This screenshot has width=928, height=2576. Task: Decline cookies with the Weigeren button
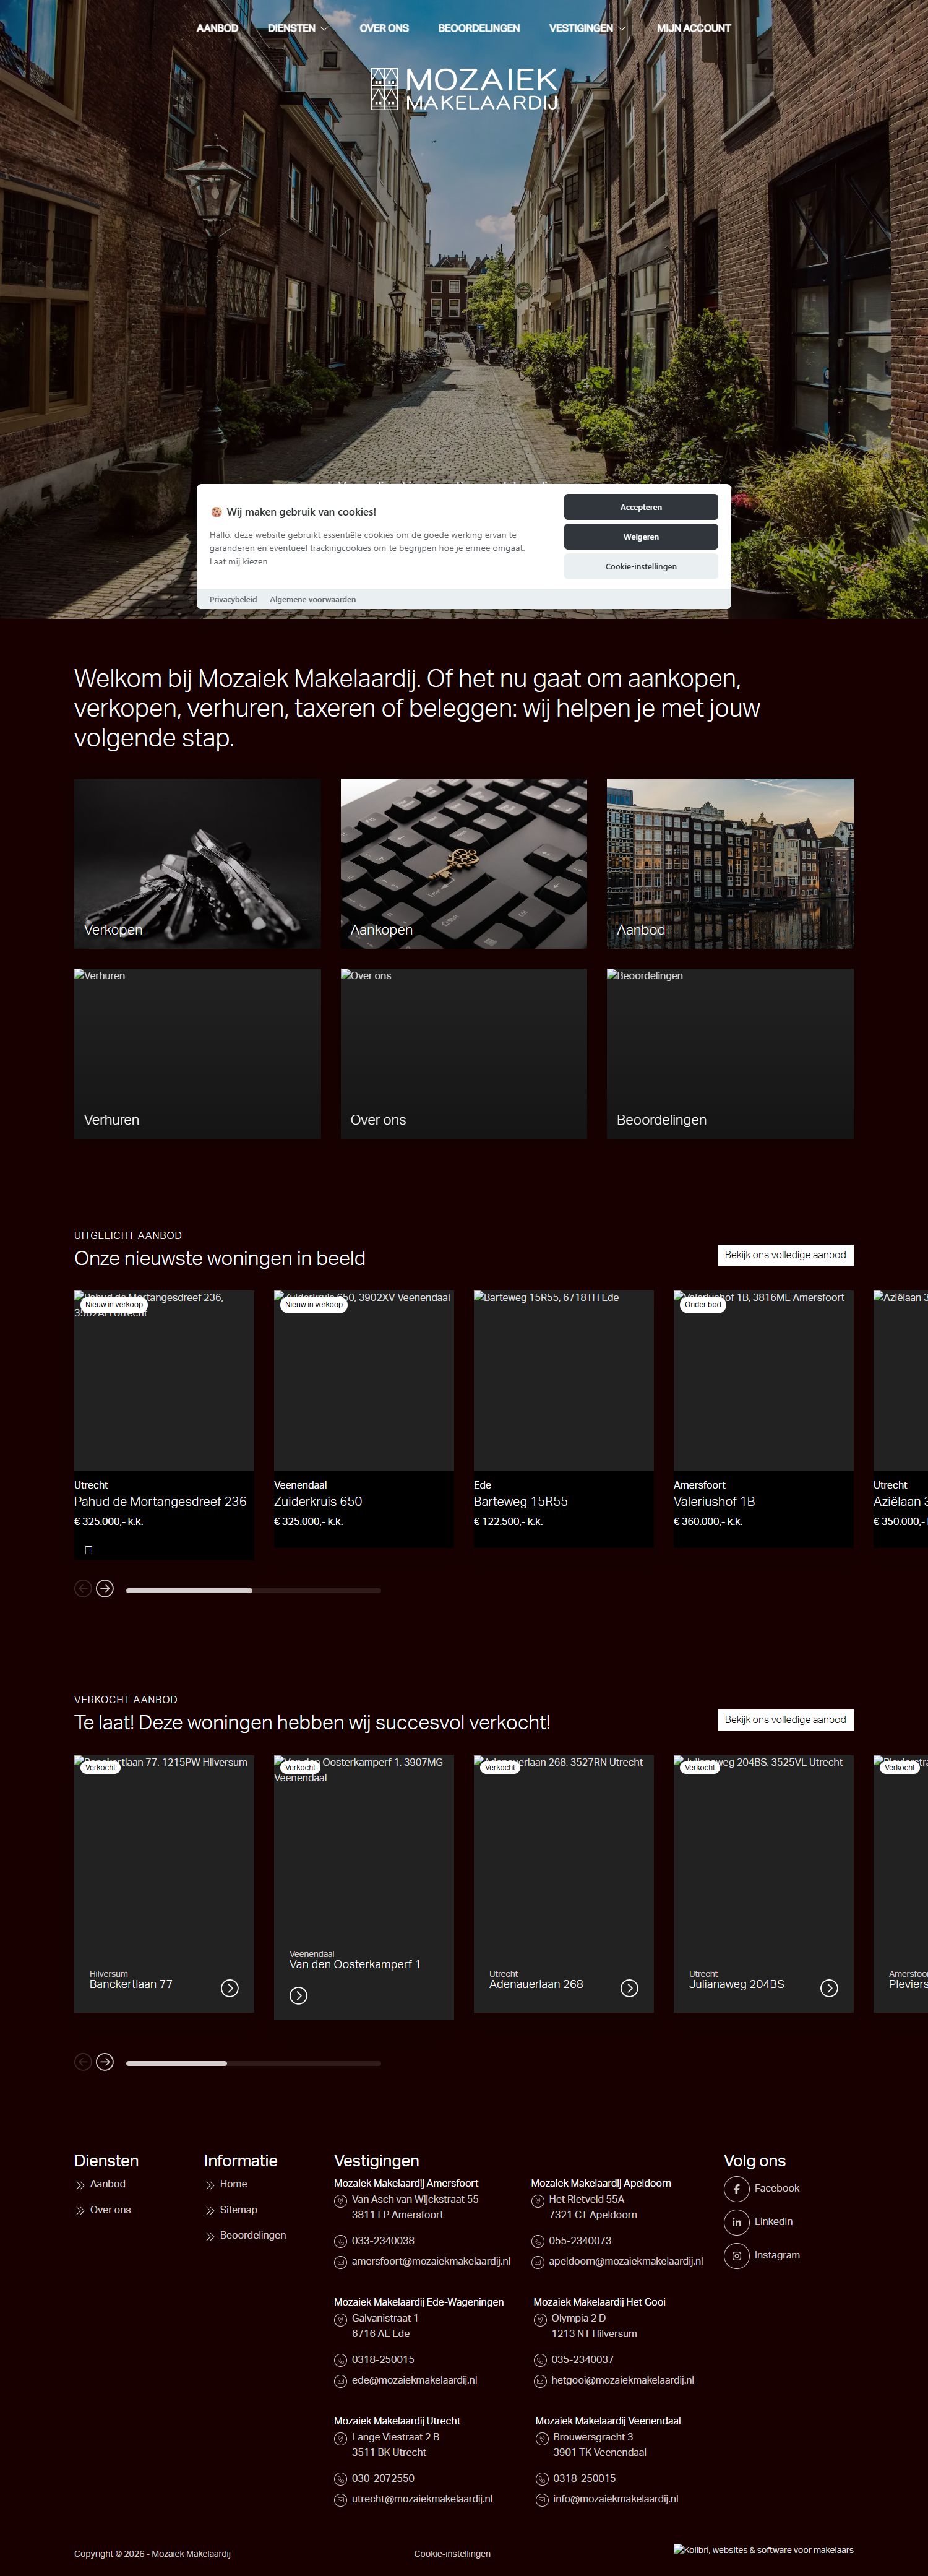point(640,537)
